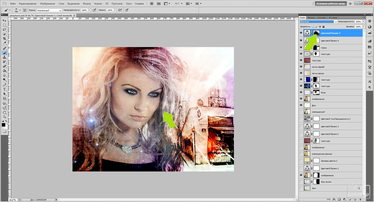374x202 pixels.
Task: Select the Zoom magnifier tool
Action: [x=4, y=117]
